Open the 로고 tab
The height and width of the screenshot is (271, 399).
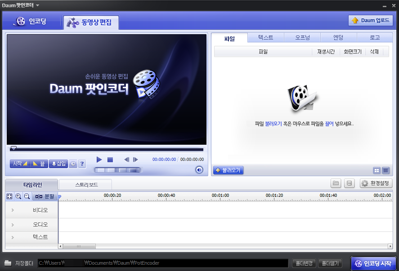coord(375,37)
